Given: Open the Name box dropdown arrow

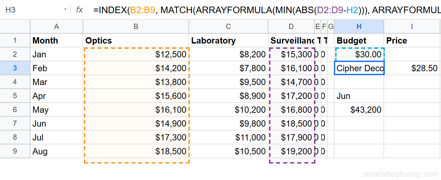Looking at the screenshot, I should (x=65, y=10).
